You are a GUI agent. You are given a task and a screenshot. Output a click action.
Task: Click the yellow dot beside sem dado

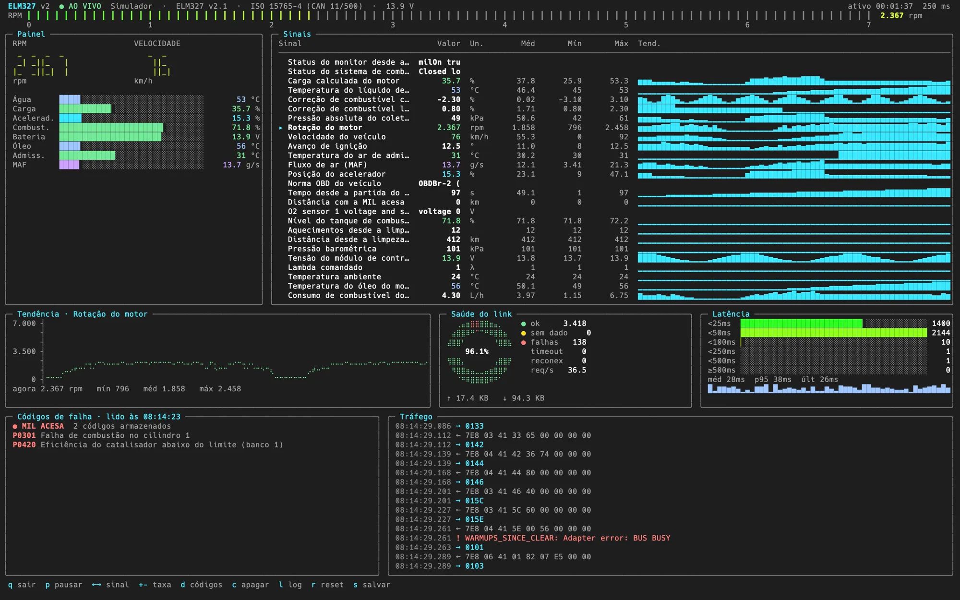pos(524,333)
